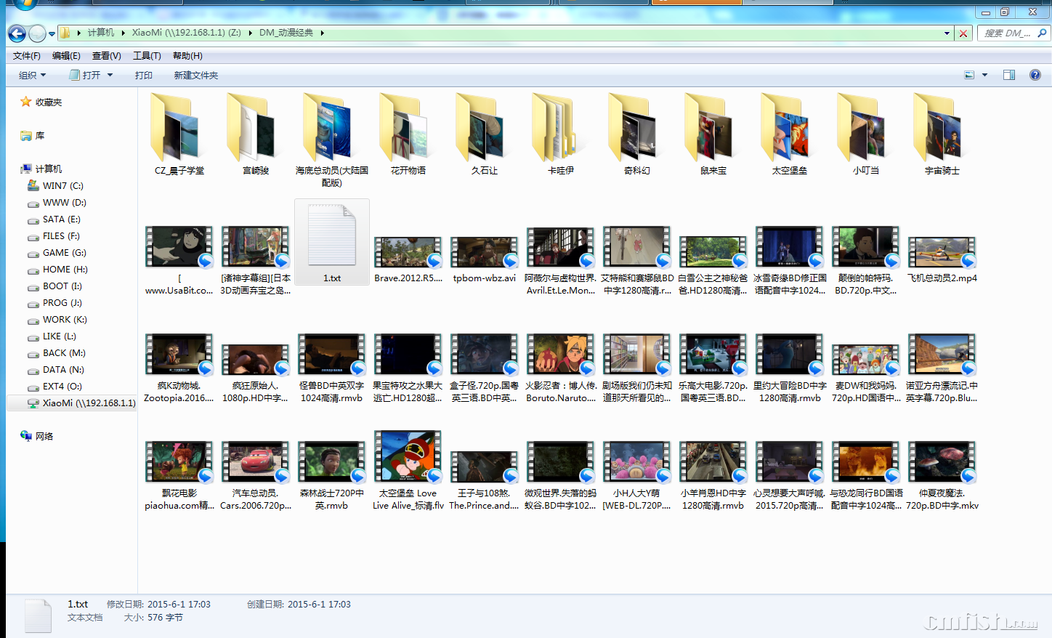Open the 工具(T) menu

[x=147, y=56]
